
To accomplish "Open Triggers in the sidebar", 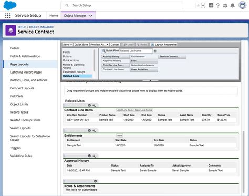I will coord(15,148).
